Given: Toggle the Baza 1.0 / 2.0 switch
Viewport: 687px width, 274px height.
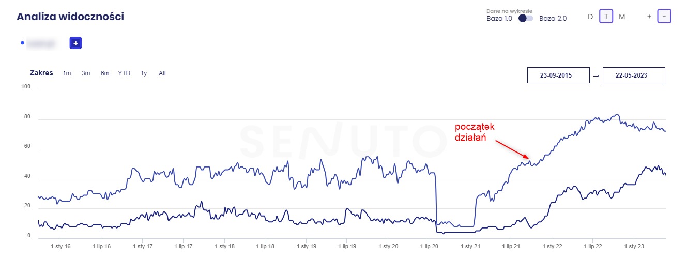Looking at the screenshot, I should pyautogui.click(x=526, y=18).
